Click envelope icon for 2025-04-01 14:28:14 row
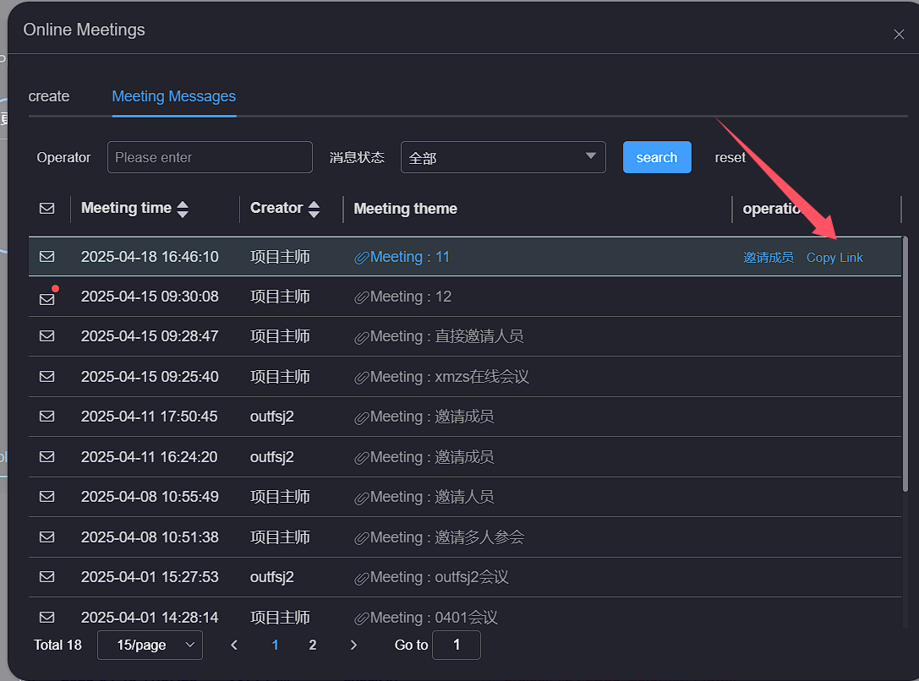Viewport: 919px width, 681px height. click(46, 617)
